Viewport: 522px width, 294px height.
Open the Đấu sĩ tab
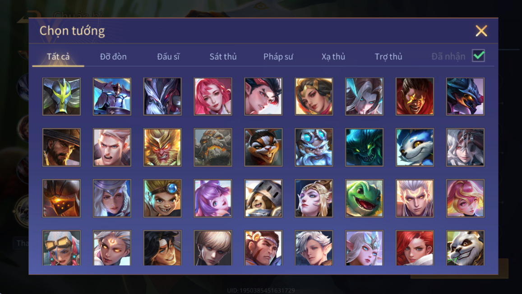pos(168,56)
